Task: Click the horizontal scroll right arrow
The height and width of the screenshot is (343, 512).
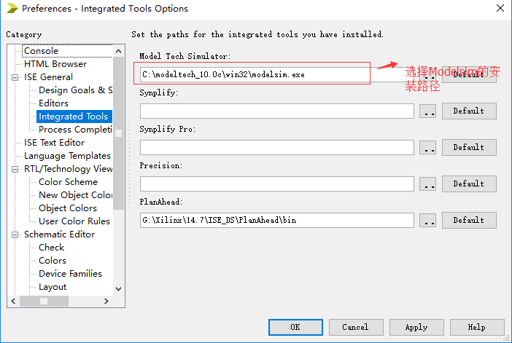Action: [x=106, y=301]
